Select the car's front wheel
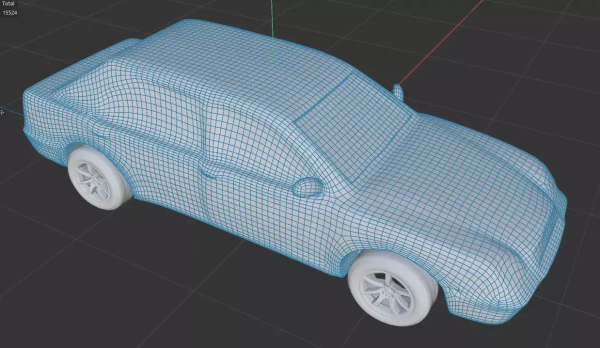The image size is (600, 348). 392,288
